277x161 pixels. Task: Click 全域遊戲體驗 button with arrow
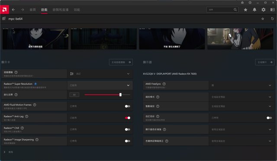pos(121,62)
